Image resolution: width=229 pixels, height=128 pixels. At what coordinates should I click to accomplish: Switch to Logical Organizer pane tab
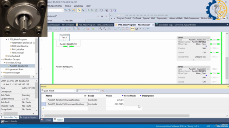pos(29,117)
